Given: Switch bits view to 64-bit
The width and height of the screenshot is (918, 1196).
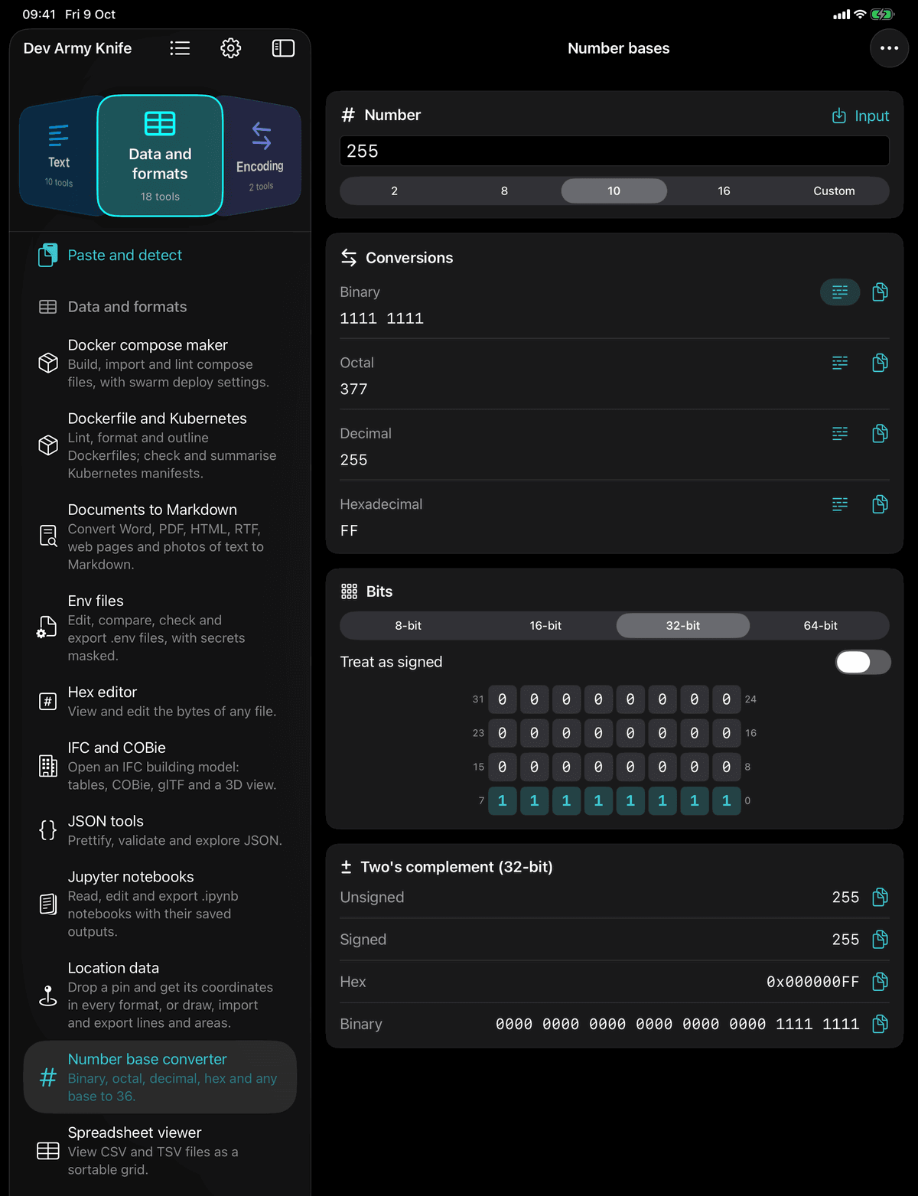Looking at the screenshot, I should point(820,625).
